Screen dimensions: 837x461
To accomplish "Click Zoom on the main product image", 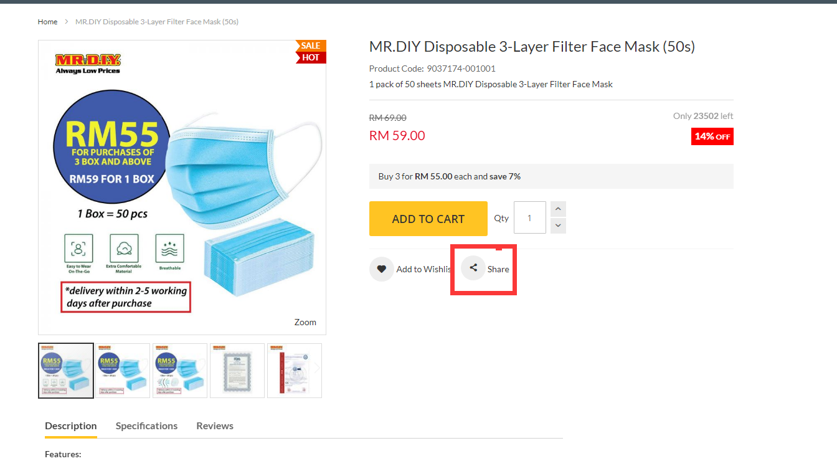I will click(x=305, y=322).
